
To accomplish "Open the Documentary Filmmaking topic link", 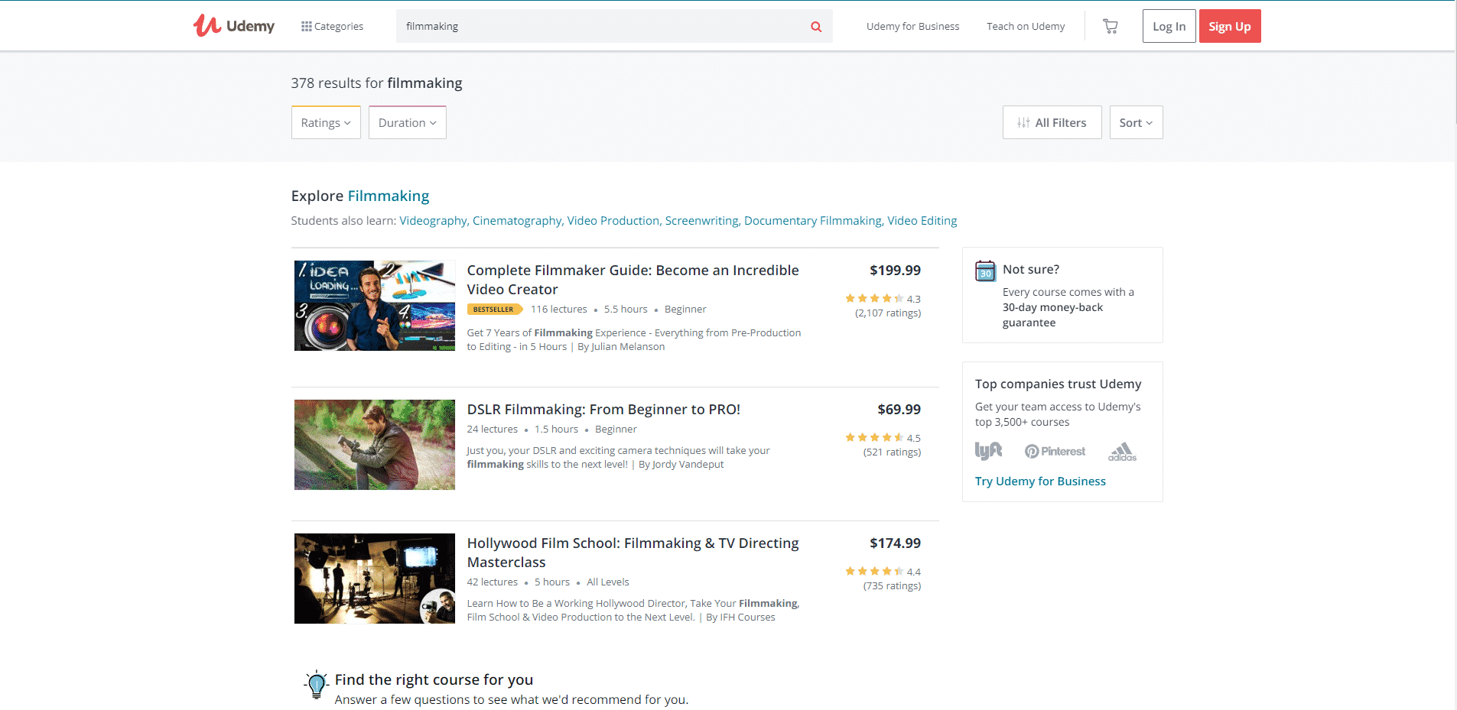I will point(814,221).
